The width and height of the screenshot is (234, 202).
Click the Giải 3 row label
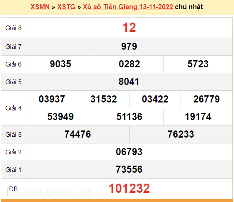point(13,135)
